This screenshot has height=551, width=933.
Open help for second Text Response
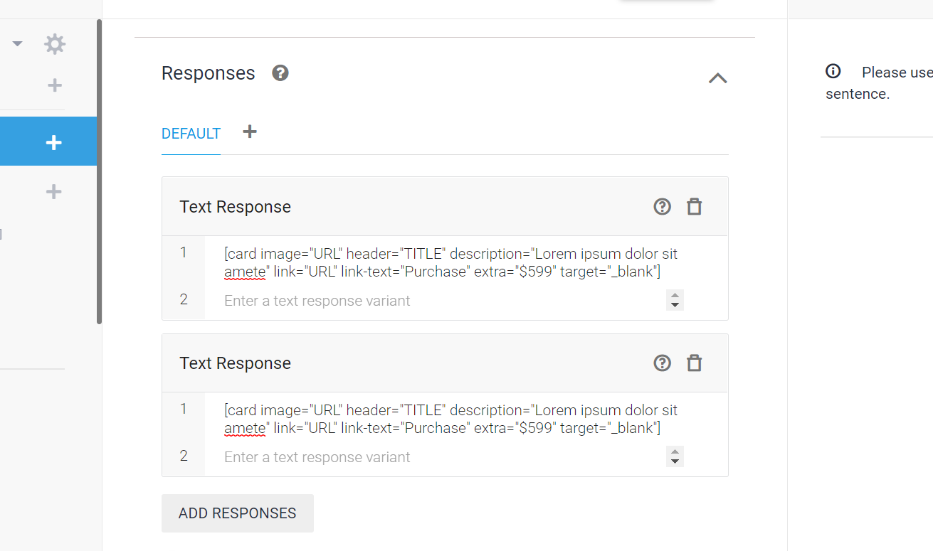pyautogui.click(x=662, y=363)
